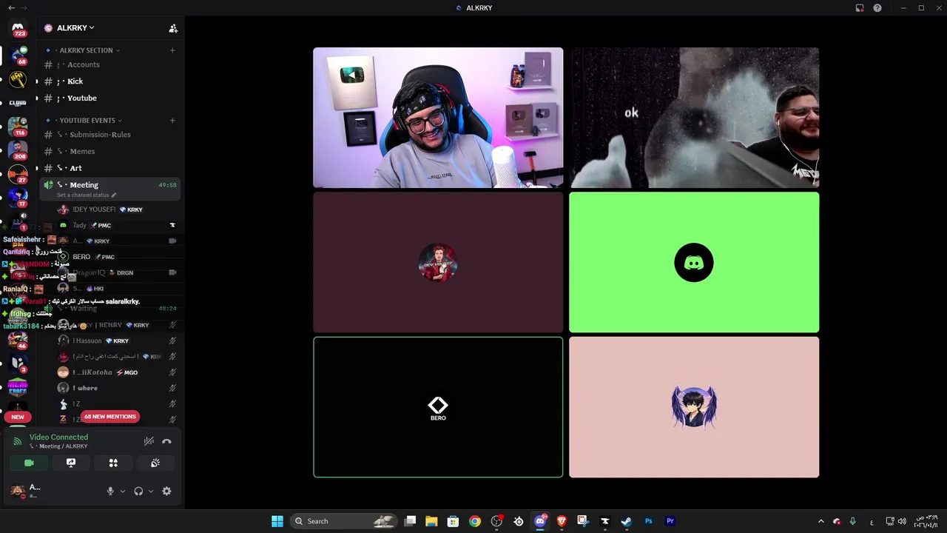Toggle noise suppression
Screen dimensions: 947x533
coord(149,441)
